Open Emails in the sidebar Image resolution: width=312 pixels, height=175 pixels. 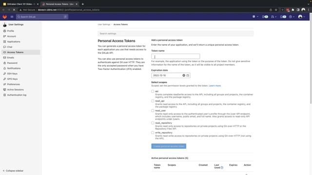coord(11,57)
